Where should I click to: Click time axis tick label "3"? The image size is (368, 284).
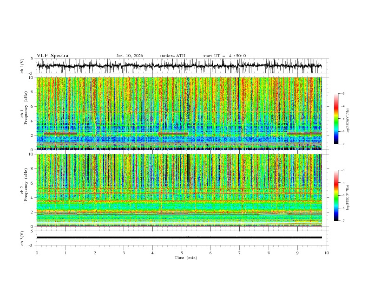pyautogui.click(x=124, y=253)
